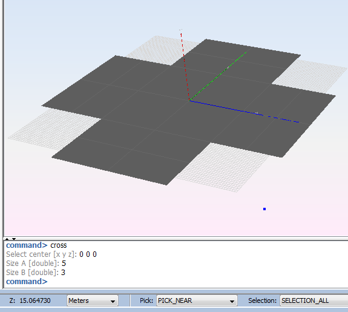Click the 'Select center [x y z]' line

tap(51, 254)
